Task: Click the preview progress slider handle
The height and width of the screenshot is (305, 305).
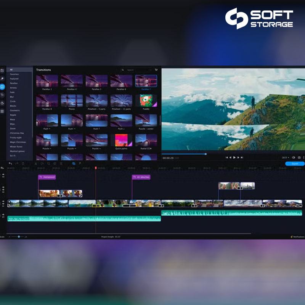Action: pyautogui.click(x=205, y=154)
